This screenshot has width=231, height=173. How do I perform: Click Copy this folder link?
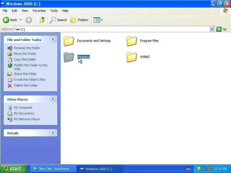coord(25,59)
